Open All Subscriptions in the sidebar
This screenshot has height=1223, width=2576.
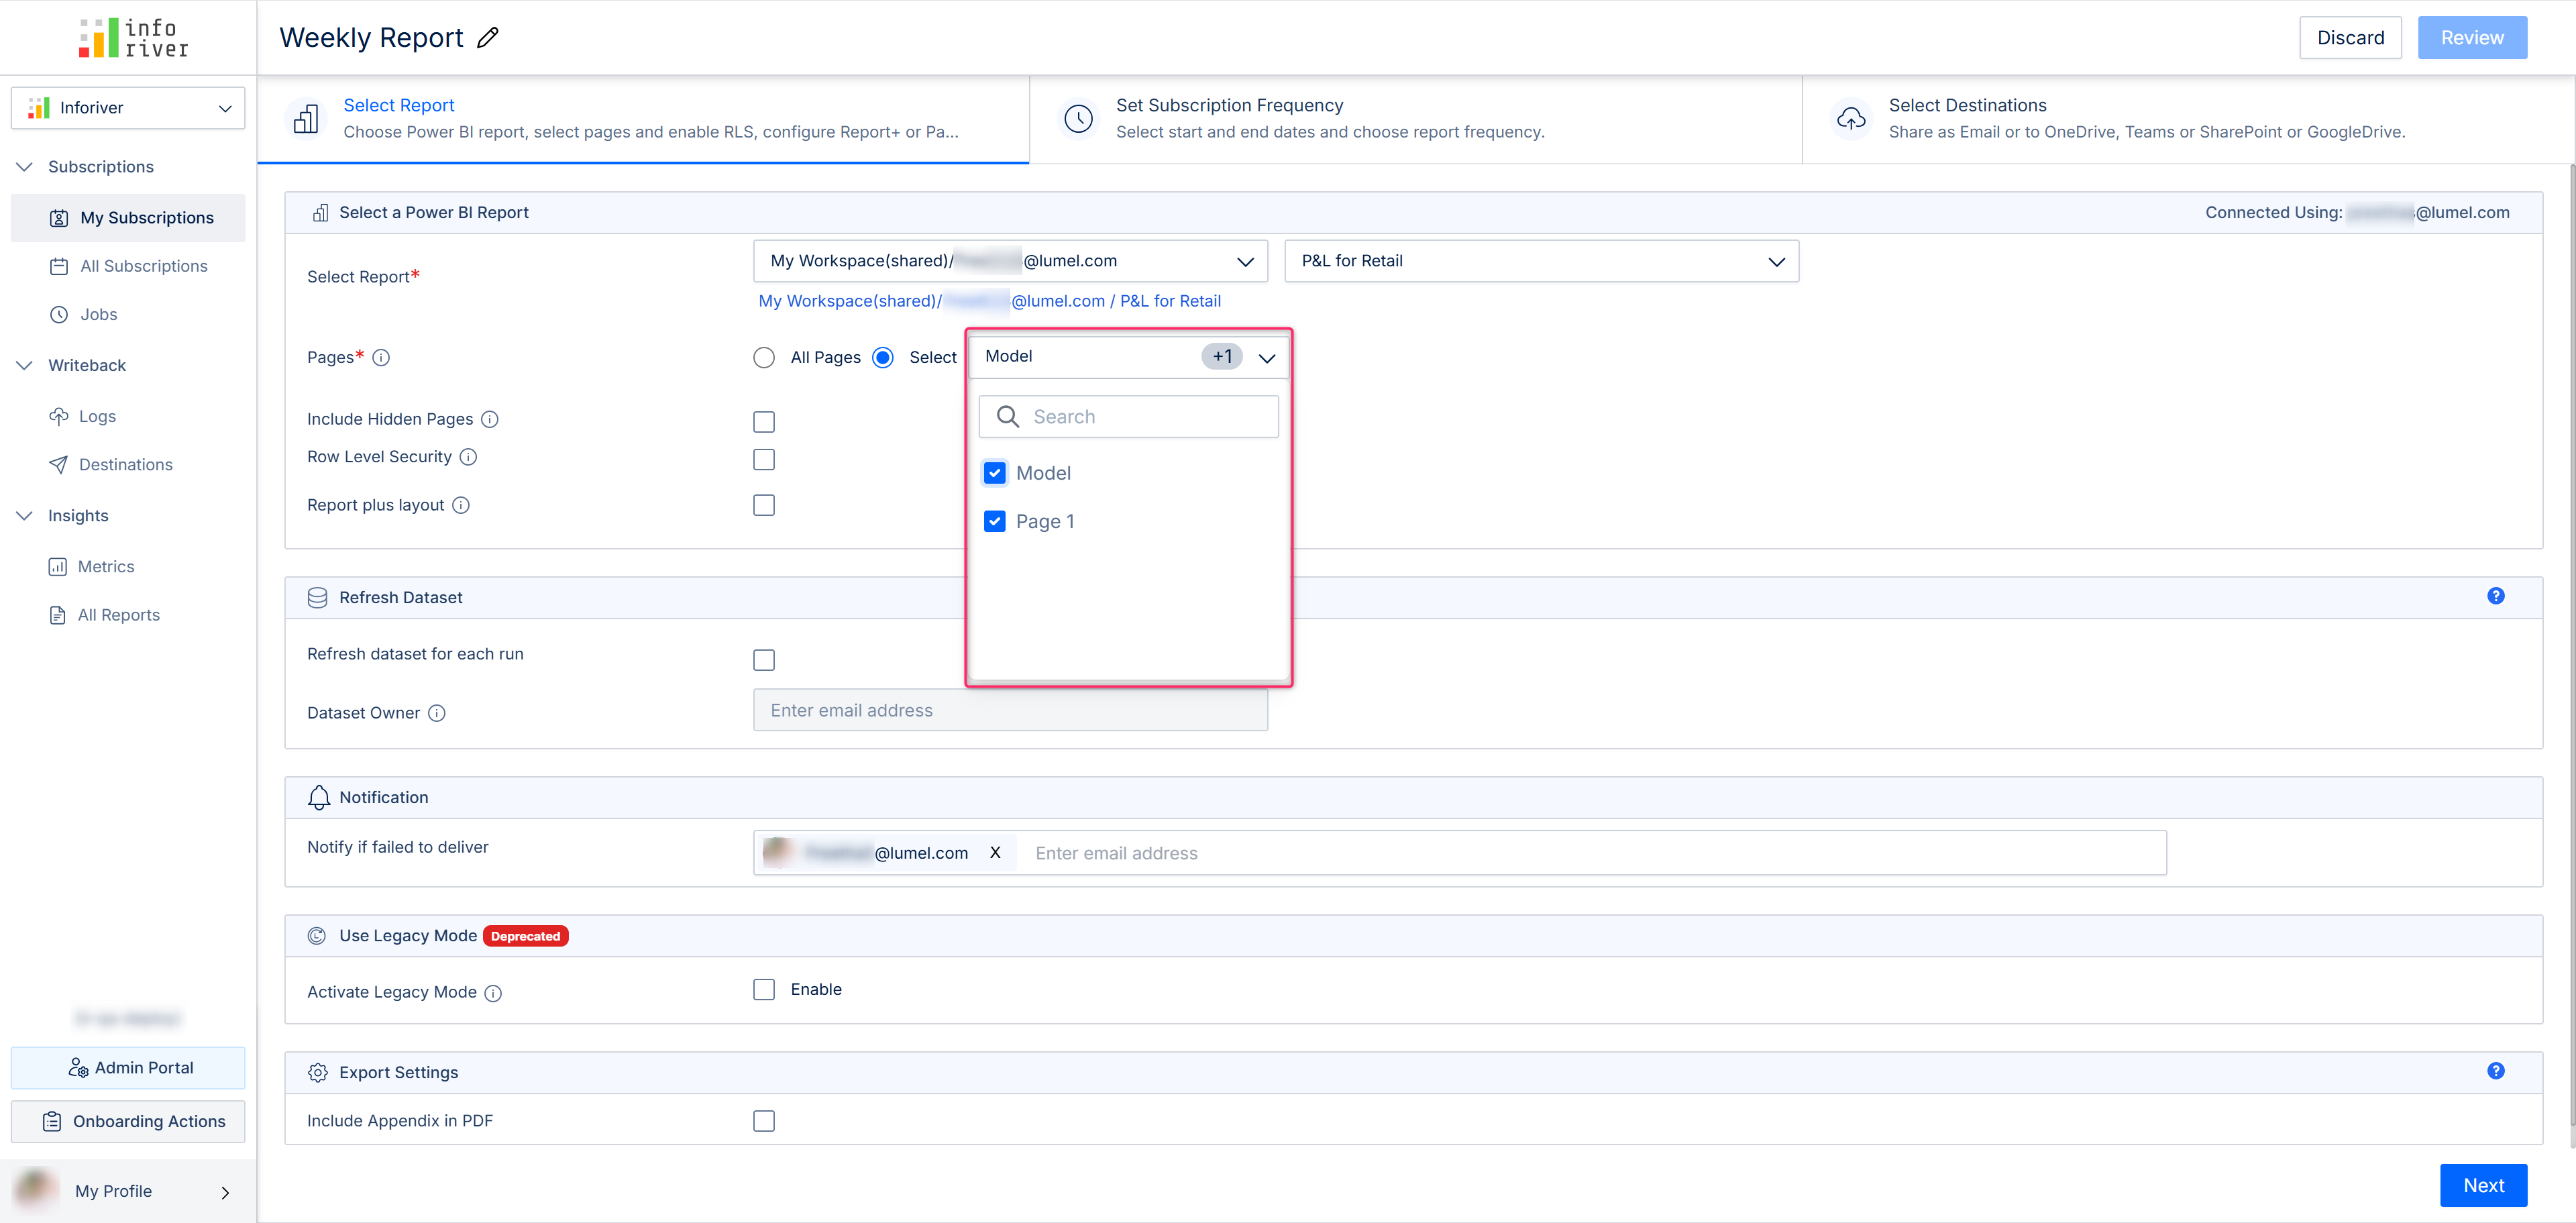[x=143, y=266]
